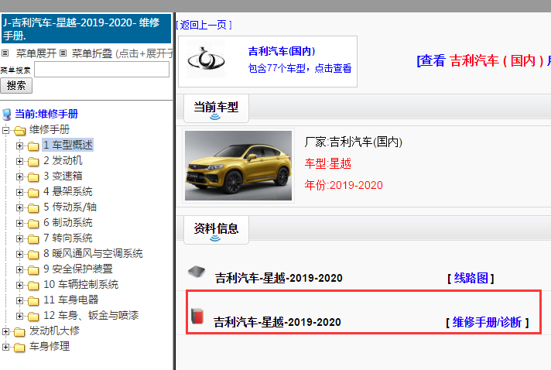Click 车型:星越 text
The width and height of the screenshot is (551, 370).
[x=328, y=163]
